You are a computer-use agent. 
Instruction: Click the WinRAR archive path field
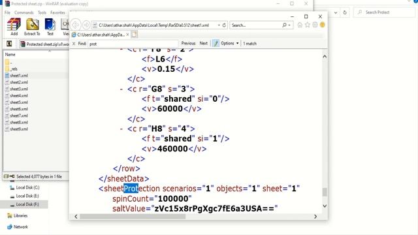[x=44, y=44]
